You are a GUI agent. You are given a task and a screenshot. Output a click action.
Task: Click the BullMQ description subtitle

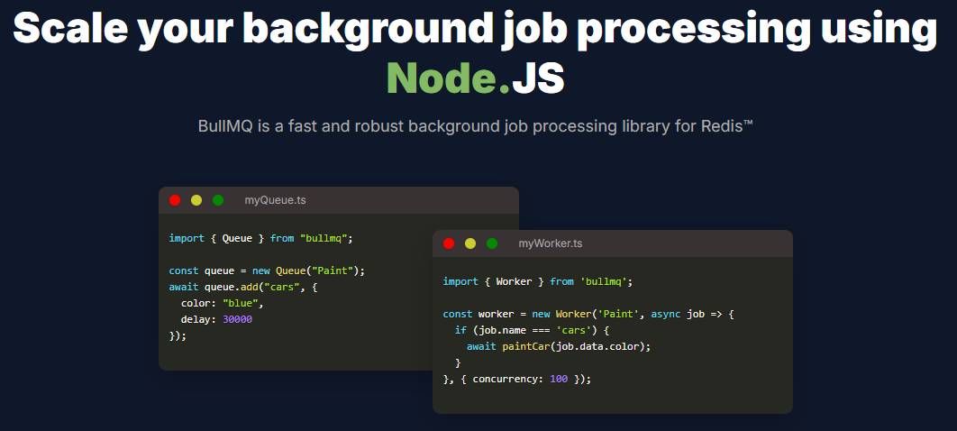475,125
